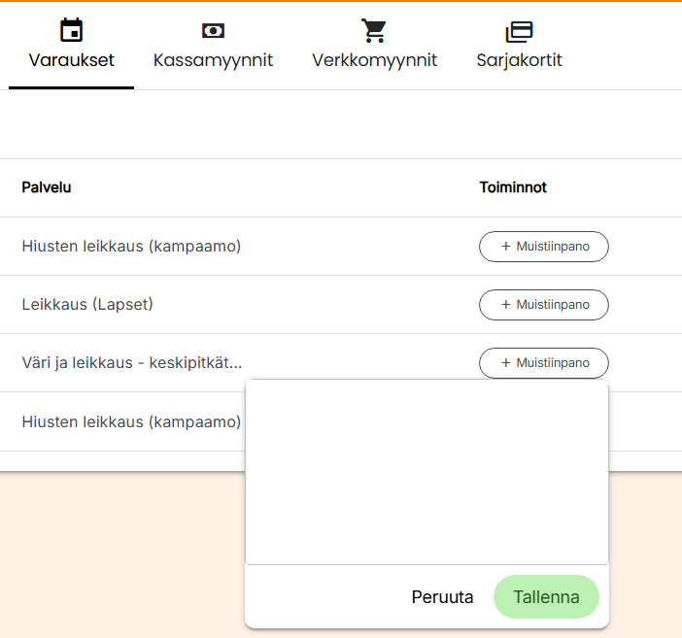The width and height of the screenshot is (682, 638).
Task: Save the note with Tallenna
Action: (x=546, y=597)
